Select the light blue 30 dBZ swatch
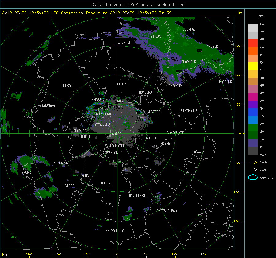The width and height of the screenshot is (276, 258). pos(253,120)
